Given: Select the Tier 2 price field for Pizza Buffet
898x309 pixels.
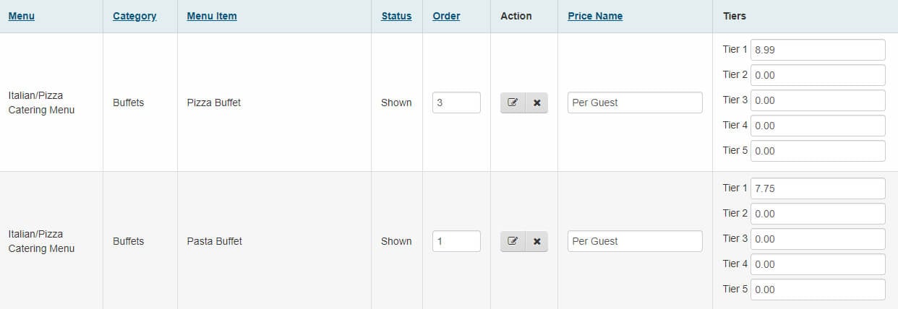Looking at the screenshot, I should coord(818,75).
